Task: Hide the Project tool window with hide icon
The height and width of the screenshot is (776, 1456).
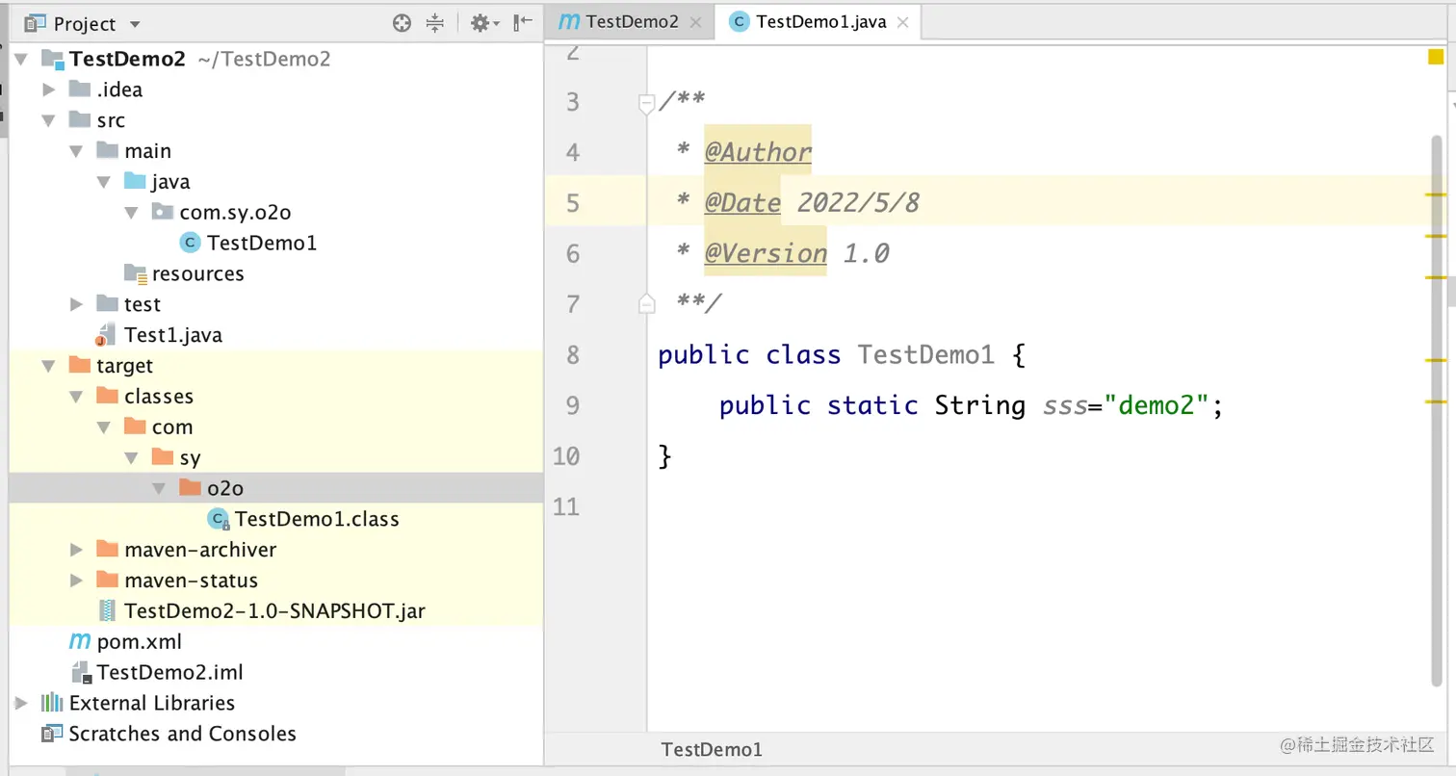Action: click(523, 23)
